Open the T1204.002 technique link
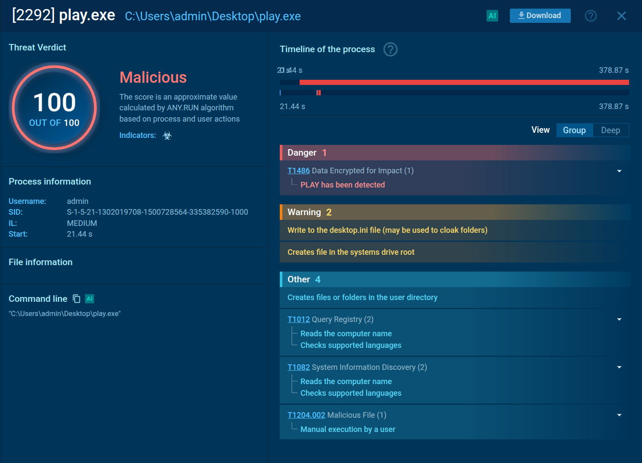Screen dimensions: 642x463 (x=306, y=415)
